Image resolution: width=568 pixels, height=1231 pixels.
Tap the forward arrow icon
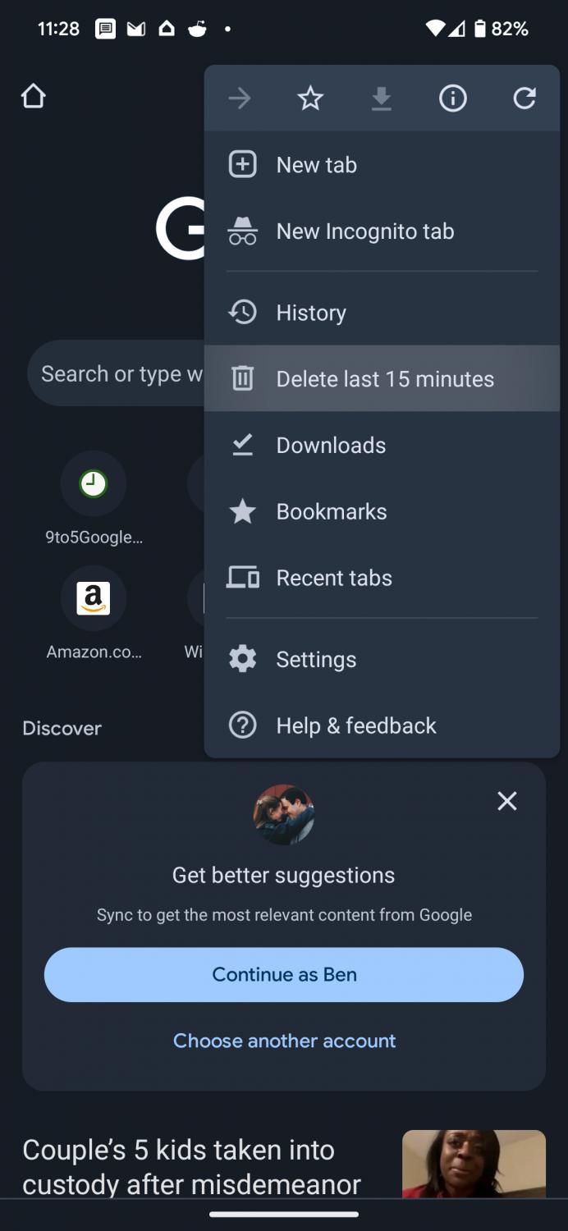pyautogui.click(x=240, y=99)
